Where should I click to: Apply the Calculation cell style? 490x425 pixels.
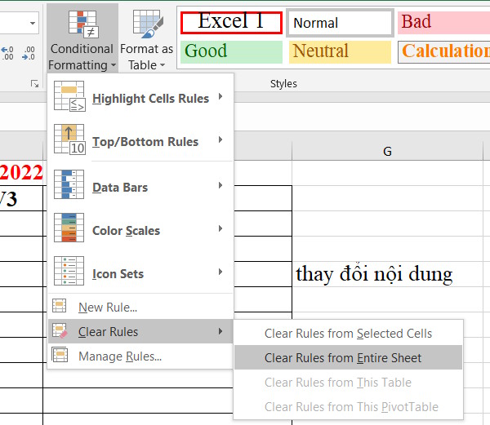click(443, 51)
